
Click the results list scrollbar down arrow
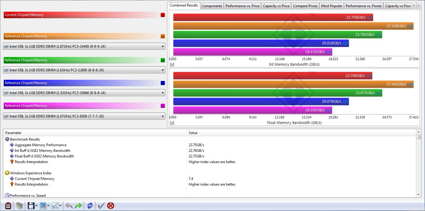(x=418, y=194)
